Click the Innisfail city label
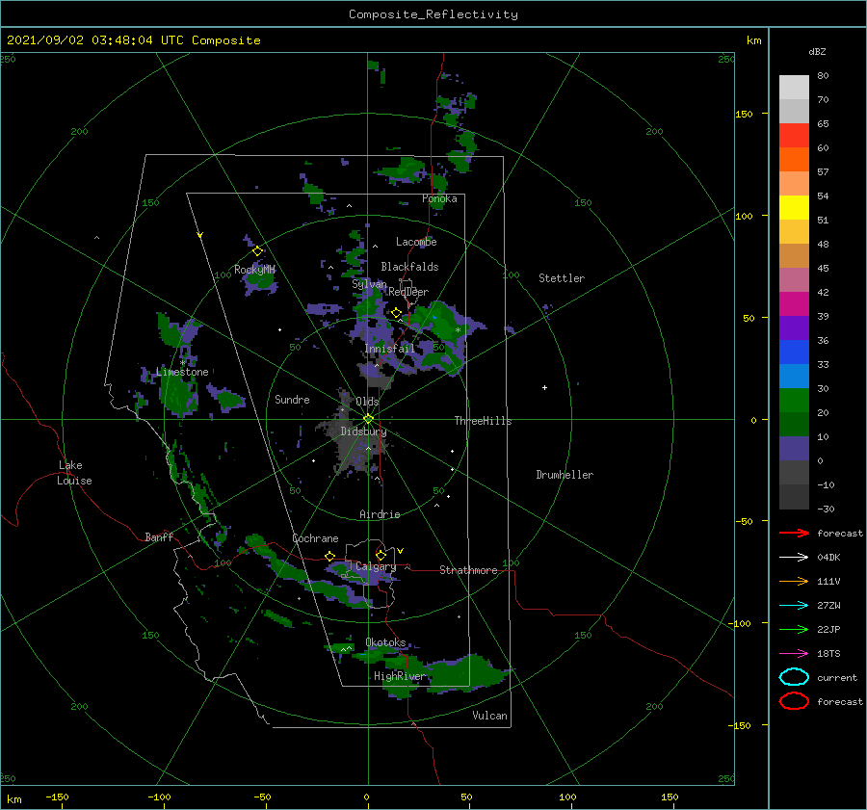This screenshot has width=867, height=810. click(389, 349)
